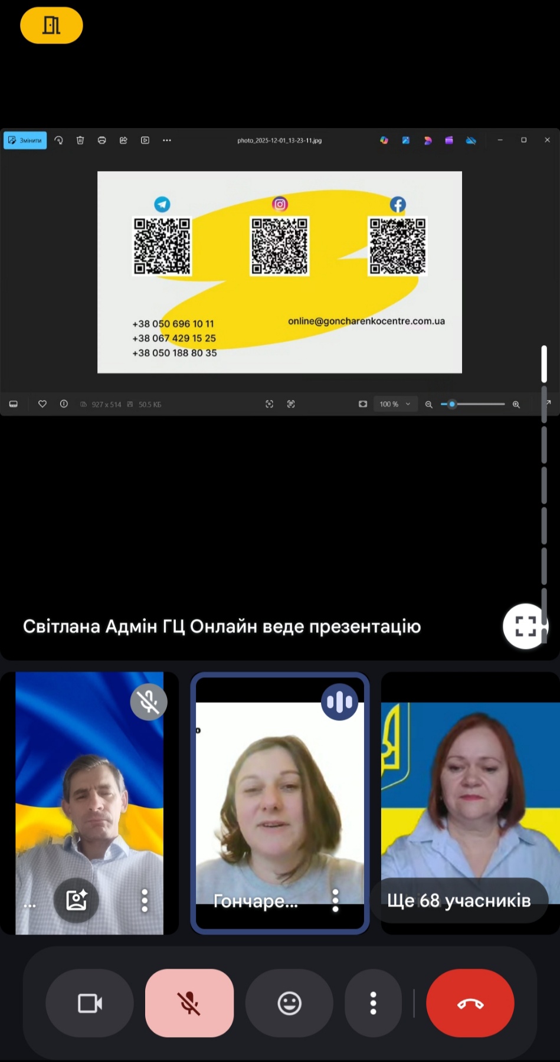Click the zoom in magnifier
Viewport: 560px width, 1062px height.
(516, 404)
